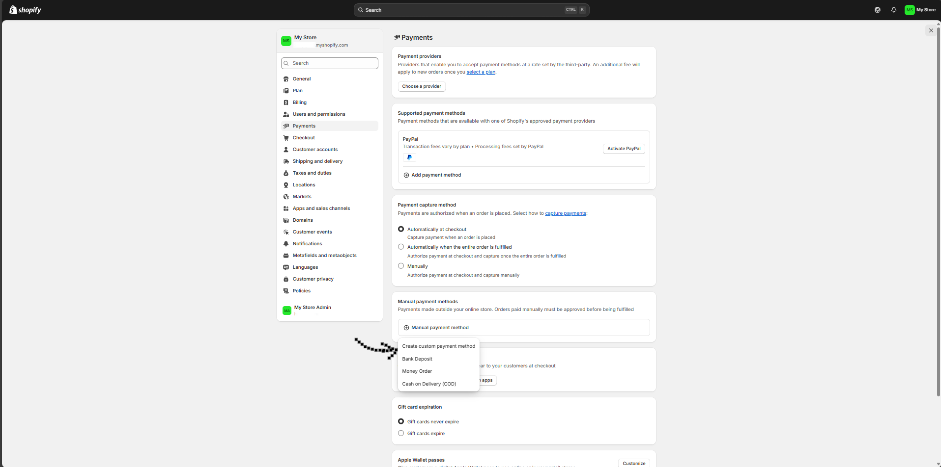Click the top global Search bar
This screenshot has height=467, width=941.
(471, 10)
